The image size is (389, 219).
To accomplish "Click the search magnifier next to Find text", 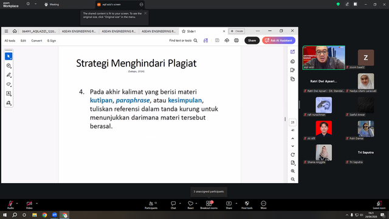I will (196, 41).
